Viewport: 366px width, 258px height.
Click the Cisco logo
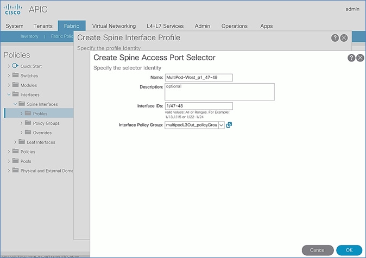(13, 10)
